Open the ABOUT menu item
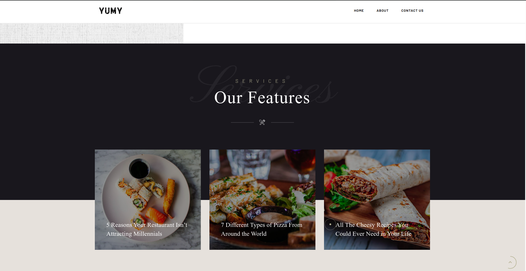Viewport: 526px width, 271px height. 382,11
